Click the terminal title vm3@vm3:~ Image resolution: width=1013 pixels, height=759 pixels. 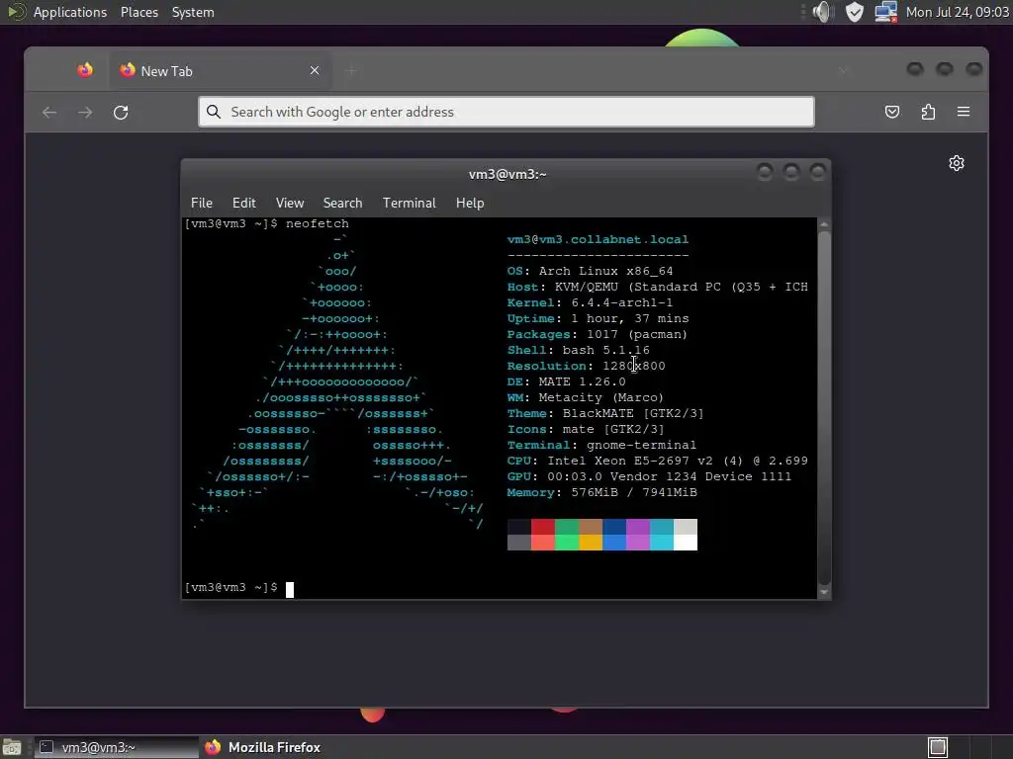507,174
